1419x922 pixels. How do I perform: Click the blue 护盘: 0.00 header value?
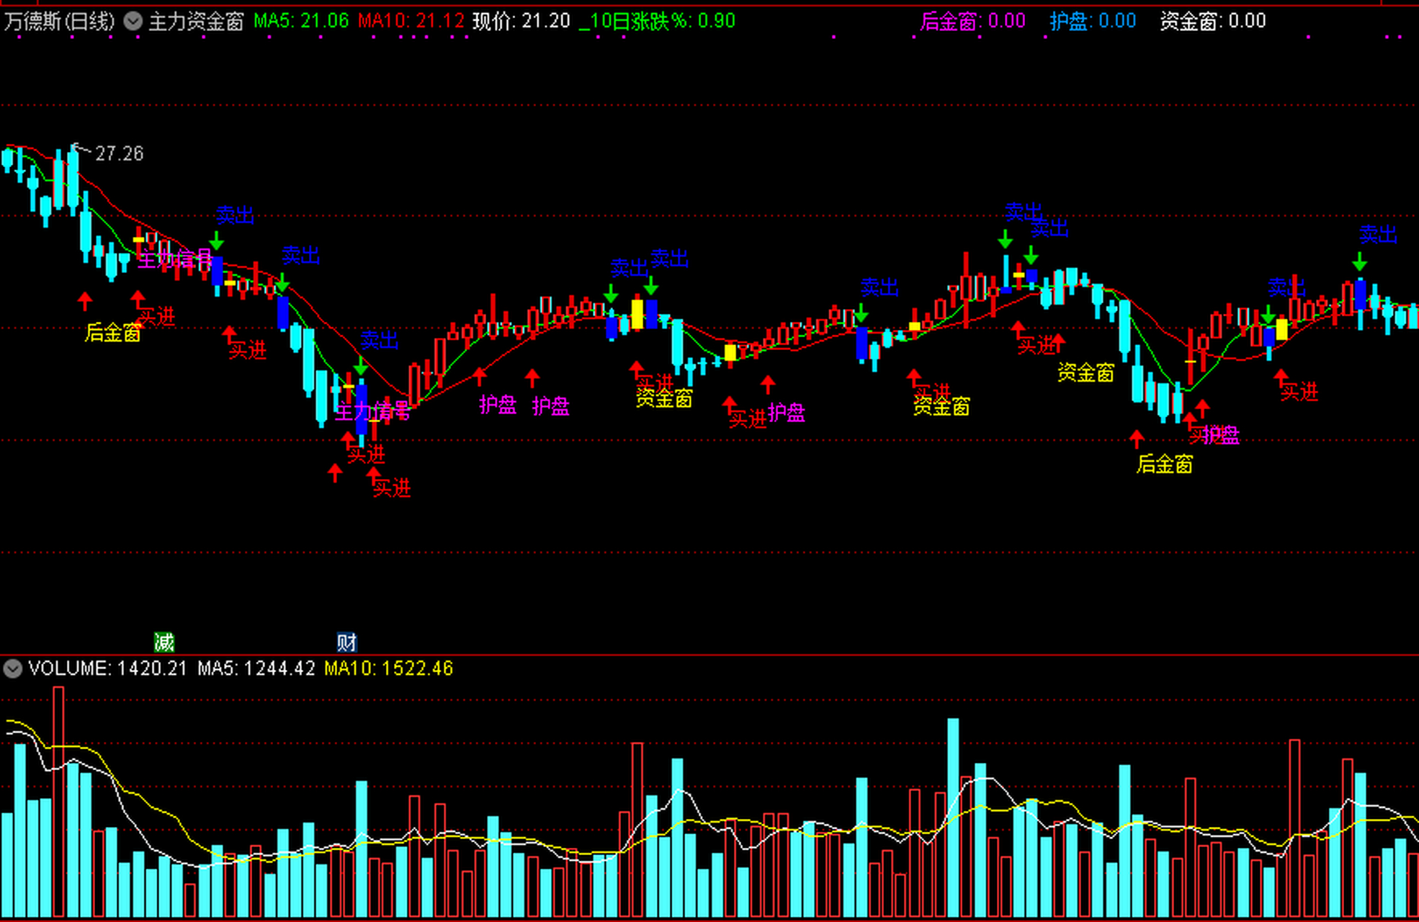1092,21
